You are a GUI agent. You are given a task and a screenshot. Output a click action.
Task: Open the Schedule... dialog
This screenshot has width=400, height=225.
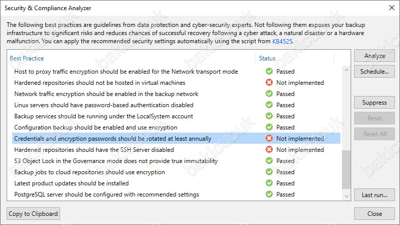[374, 72]
